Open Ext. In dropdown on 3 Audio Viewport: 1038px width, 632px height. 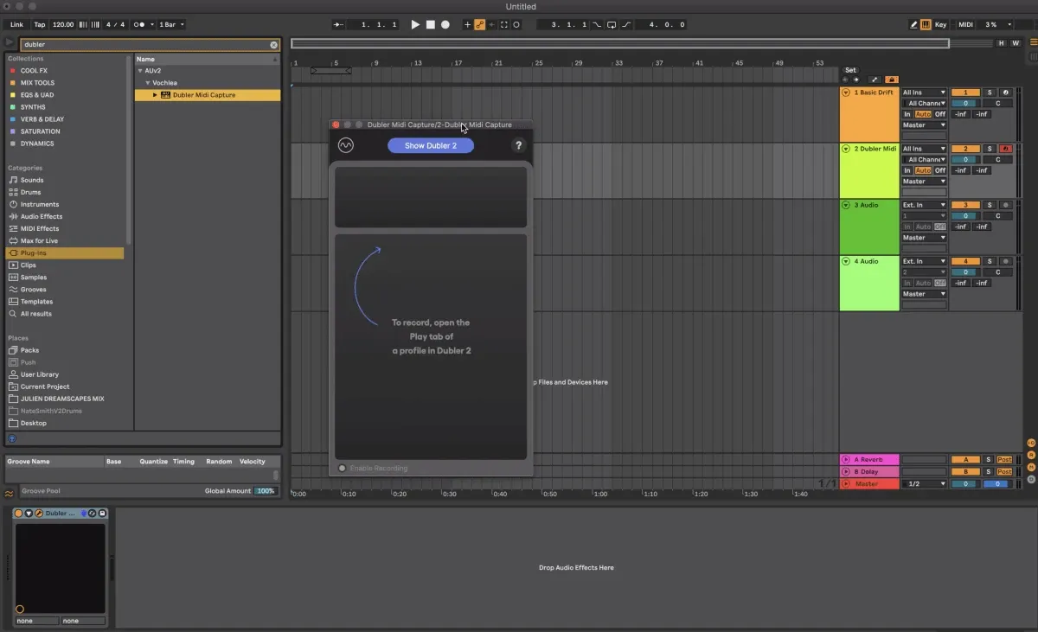point(924,205)
